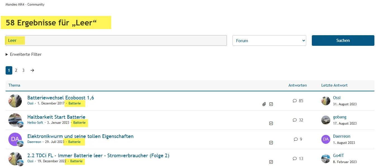Expand the Erweiterte Filter section

coord(24,54)
